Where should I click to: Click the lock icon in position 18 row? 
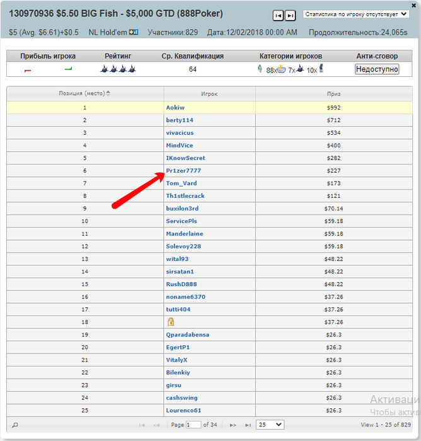click(x=171, y=322)
